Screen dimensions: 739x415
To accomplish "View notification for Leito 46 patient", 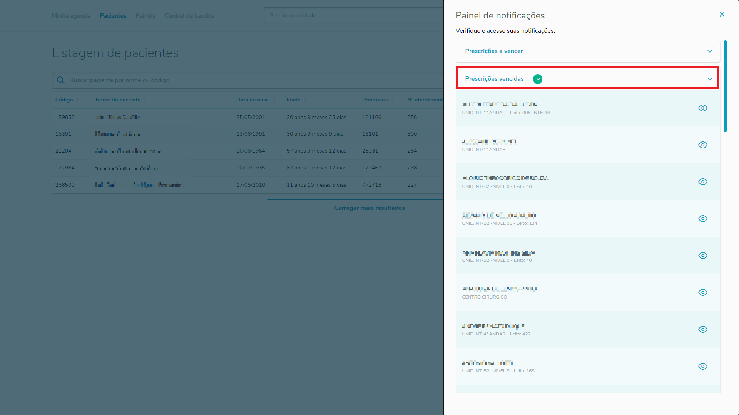I will click(x=702, y=182).
